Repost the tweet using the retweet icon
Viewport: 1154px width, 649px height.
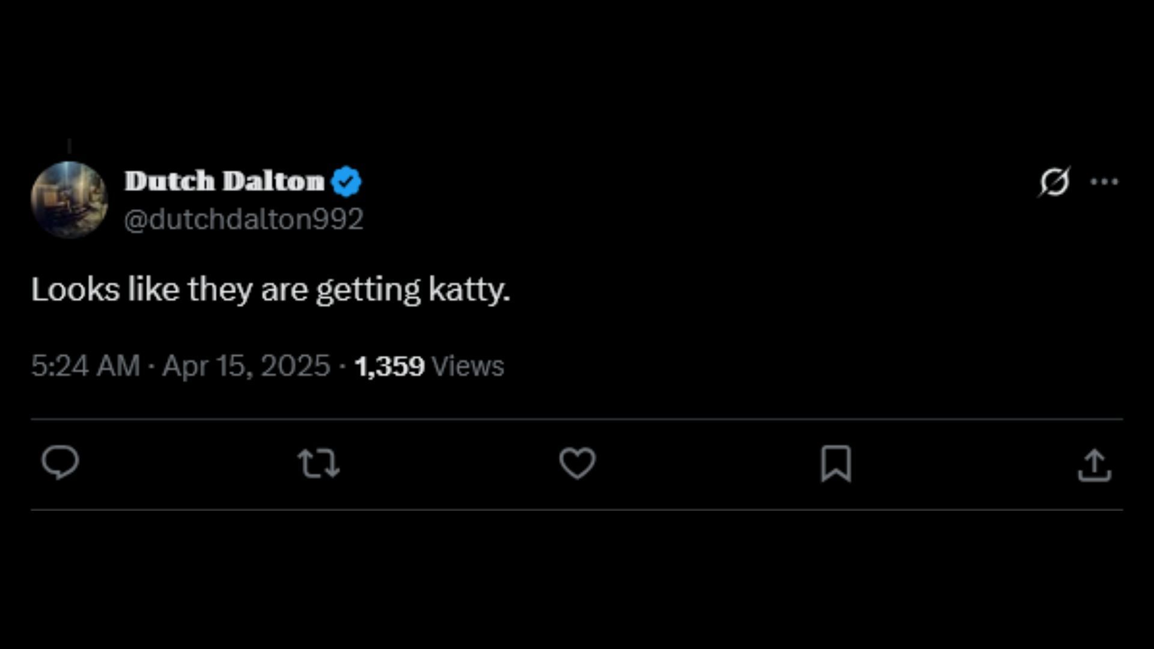319,464
